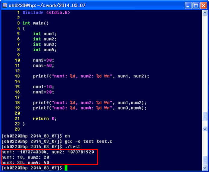Image resolution: width=209 pixels, height=172 pixels.
Task: Click the scroll down arrow beside line 23
Action: coord(205,129)
